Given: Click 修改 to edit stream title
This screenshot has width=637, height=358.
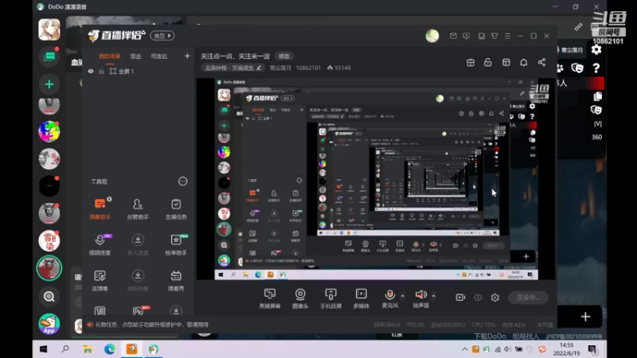Looking at the screenshot, I should coord(284,56).
